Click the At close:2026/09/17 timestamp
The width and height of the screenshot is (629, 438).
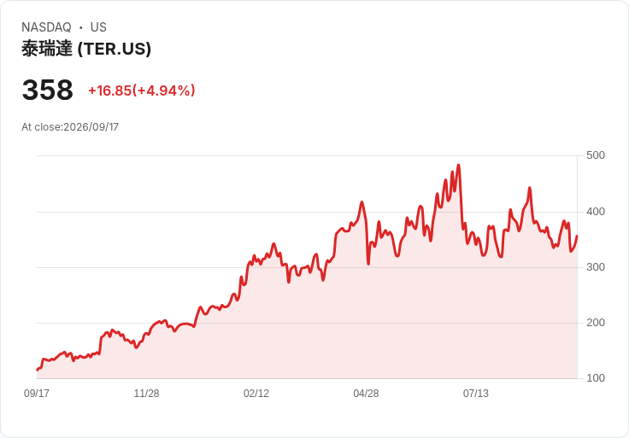(x=70, y=127)
